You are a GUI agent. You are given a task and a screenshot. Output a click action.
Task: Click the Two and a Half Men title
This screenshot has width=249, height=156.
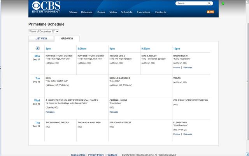point(89,122)
